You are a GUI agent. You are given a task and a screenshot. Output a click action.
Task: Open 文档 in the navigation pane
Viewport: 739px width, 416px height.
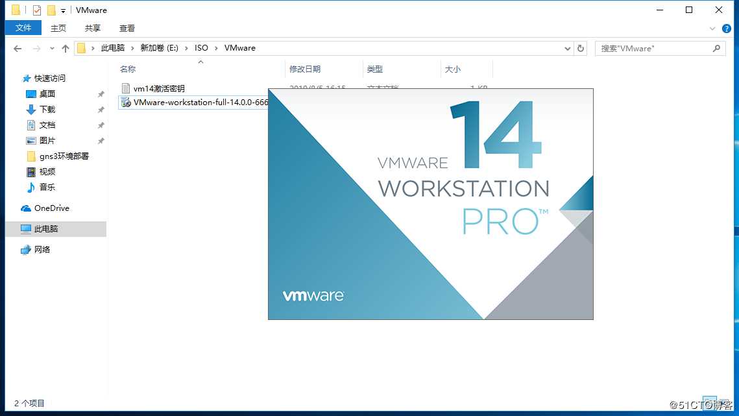click(x=47, y=125)
